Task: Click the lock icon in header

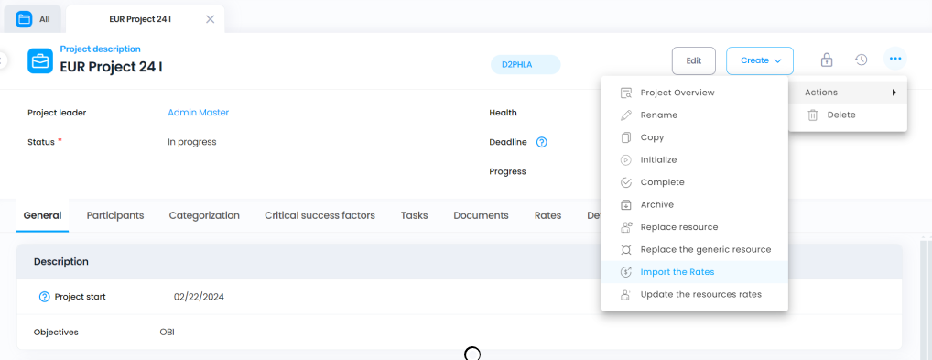Action: pyautogui.click(x=826, y=60)
